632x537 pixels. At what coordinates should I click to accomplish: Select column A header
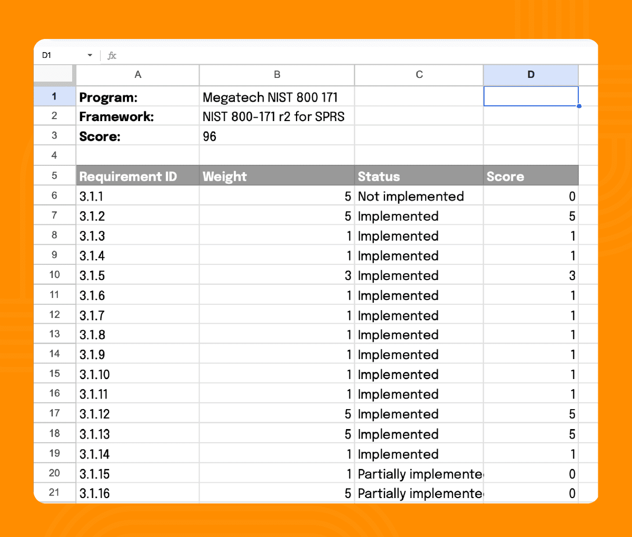pyautogui.click(x=137, y=75)
